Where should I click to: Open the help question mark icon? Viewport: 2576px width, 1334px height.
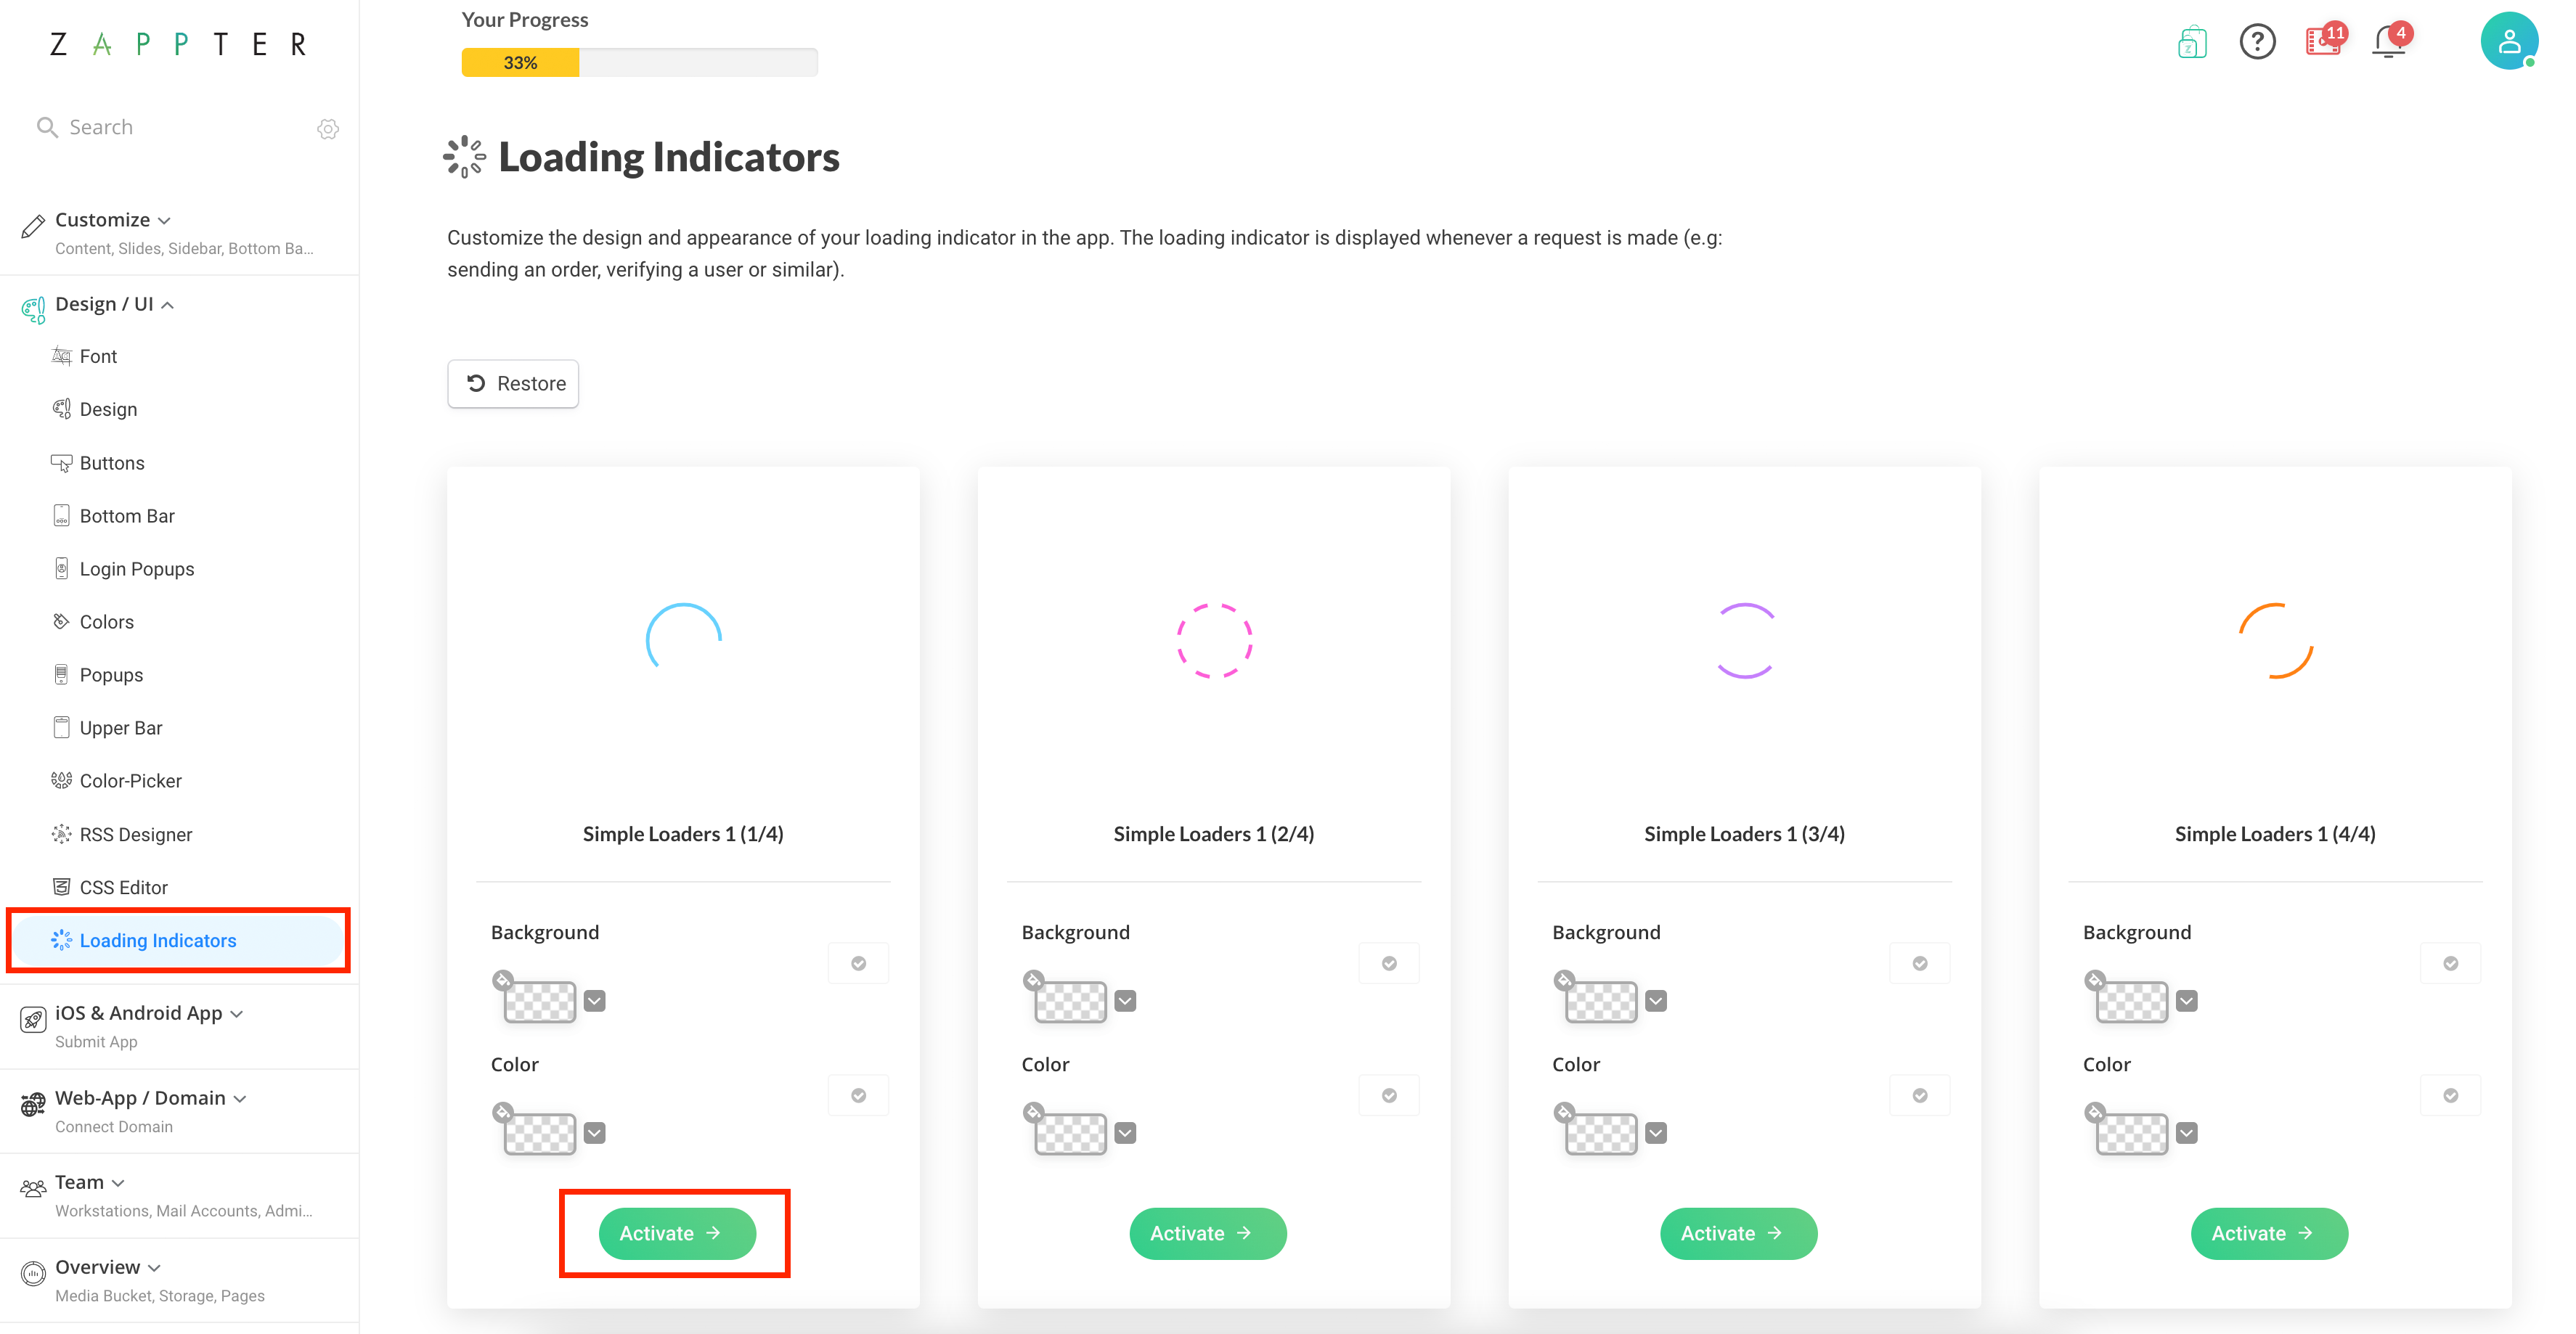tap(2257, 42)
